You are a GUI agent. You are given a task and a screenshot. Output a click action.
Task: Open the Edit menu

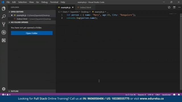pyautogui.click(x=14, y=2)
